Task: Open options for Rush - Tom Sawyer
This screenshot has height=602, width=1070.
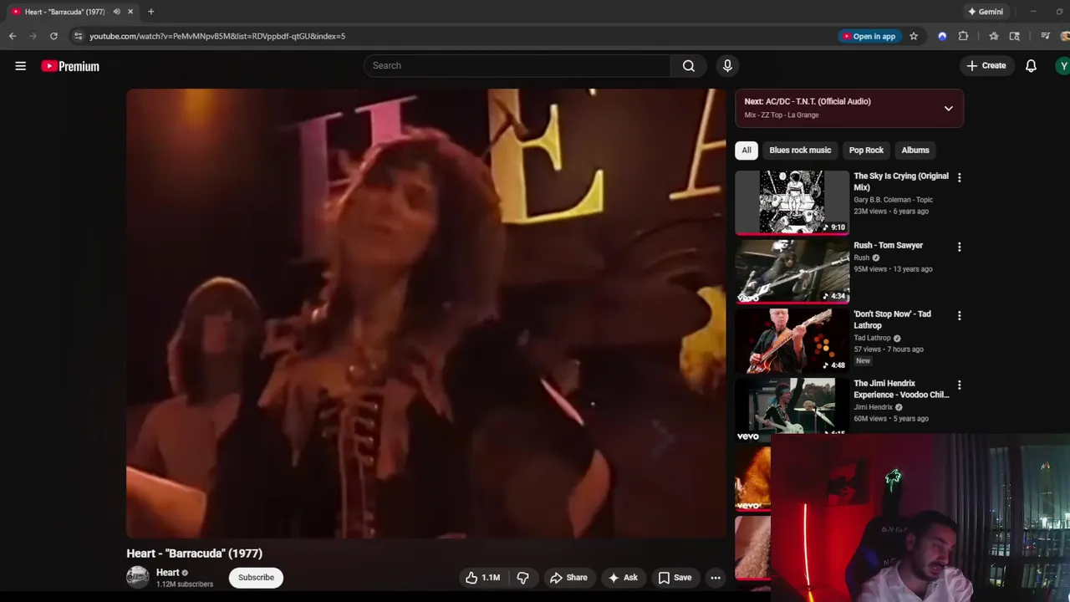Action: 959,247
